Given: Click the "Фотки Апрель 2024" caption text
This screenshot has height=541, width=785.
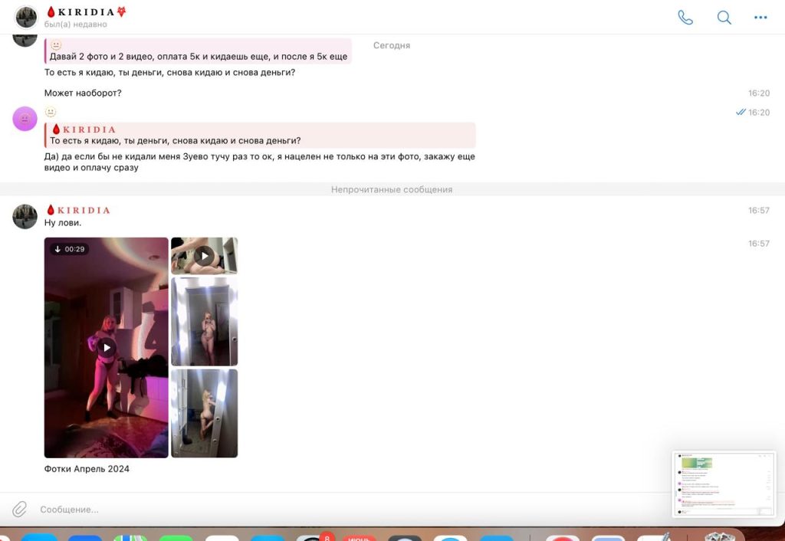Looking at the screenshot, I should pos(87,469).
